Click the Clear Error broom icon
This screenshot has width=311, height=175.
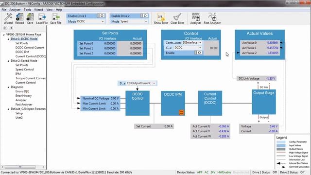(177, 18)
